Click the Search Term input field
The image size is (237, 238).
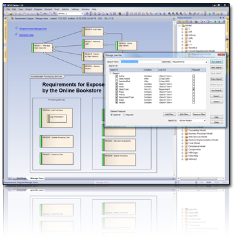(140, 62)
